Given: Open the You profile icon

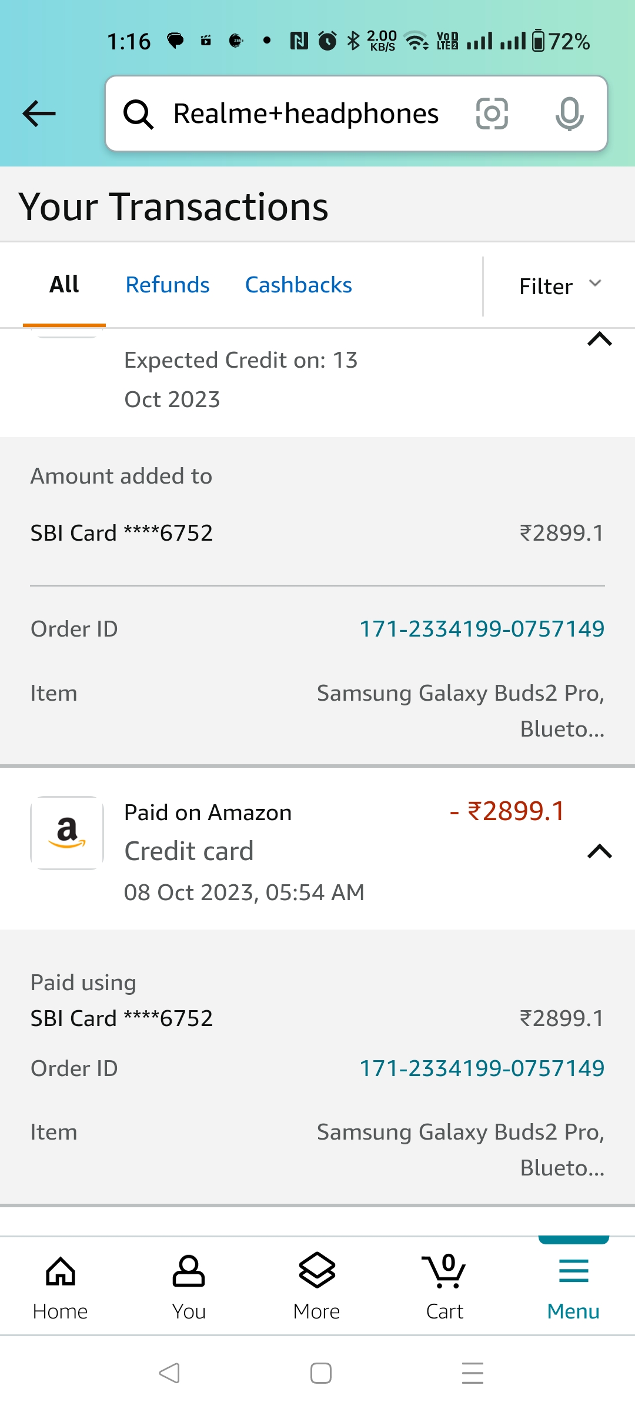Looking at the screenshot, I should [x=189, y=1286].
